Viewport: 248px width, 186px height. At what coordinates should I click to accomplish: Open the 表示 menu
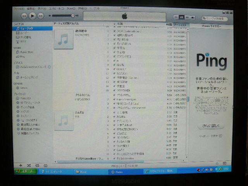[x=42, y=9]
